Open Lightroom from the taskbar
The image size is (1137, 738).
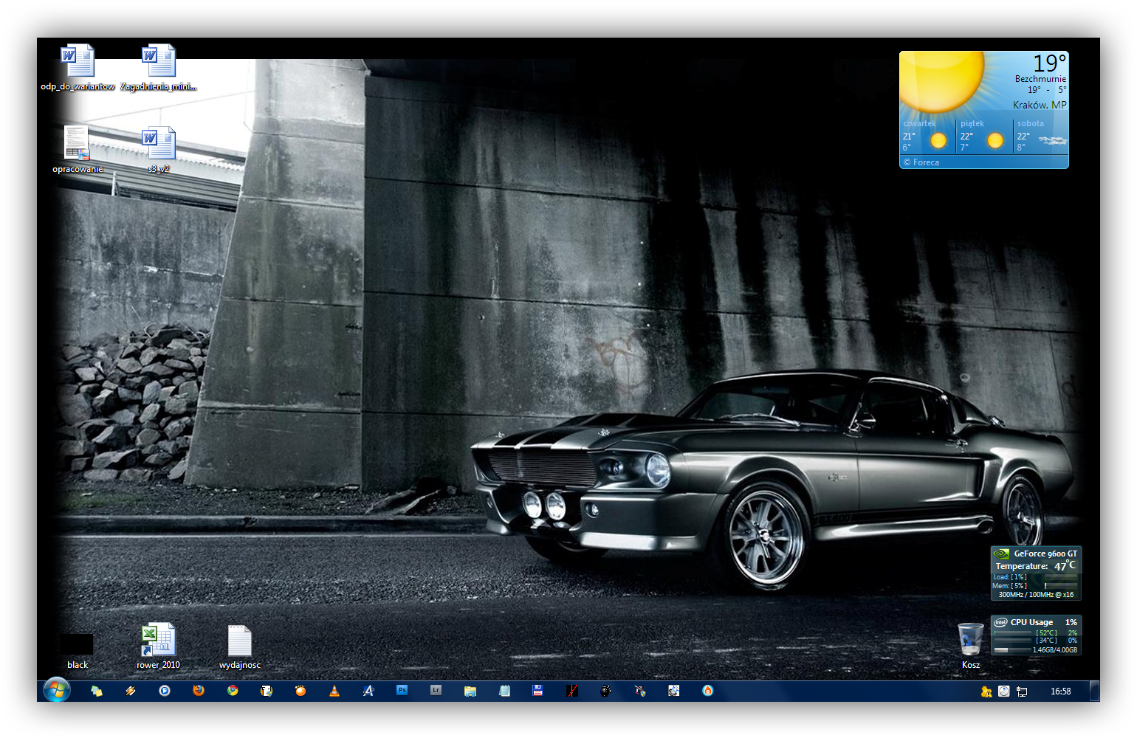point(436,691)
